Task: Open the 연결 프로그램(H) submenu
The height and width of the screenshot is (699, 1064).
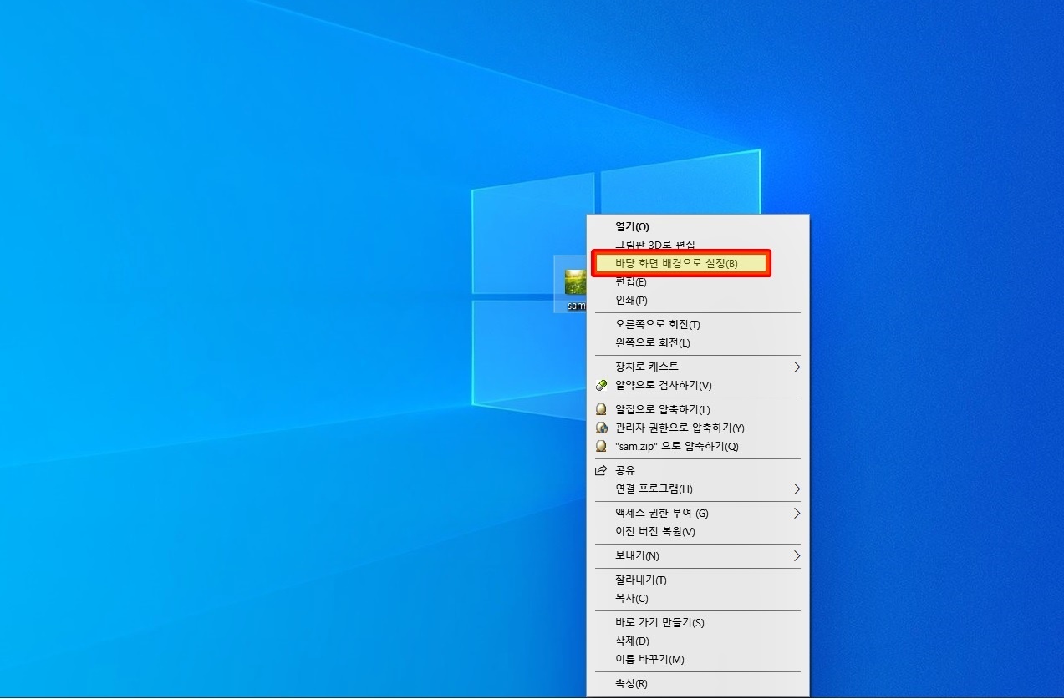Action: pyautogui.click(x=698, y=489)
